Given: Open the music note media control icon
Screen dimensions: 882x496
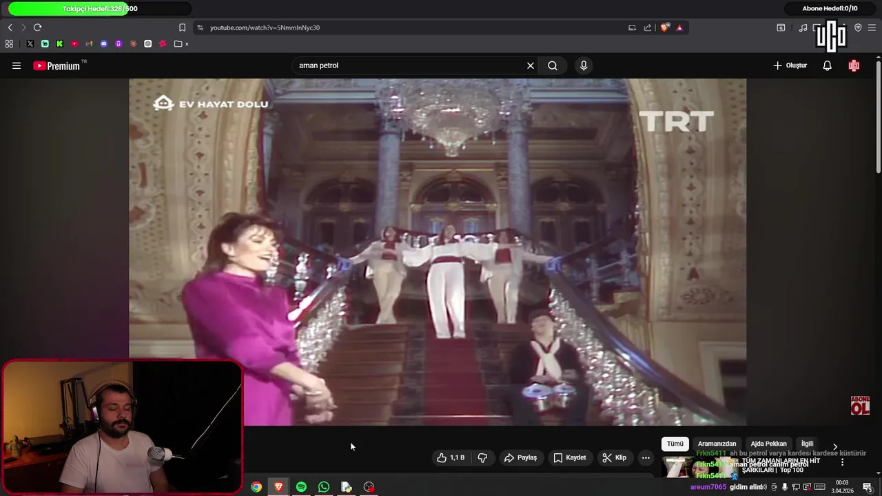Looking at the screenshot, I should pyautogui.click(x=803, y=28).
